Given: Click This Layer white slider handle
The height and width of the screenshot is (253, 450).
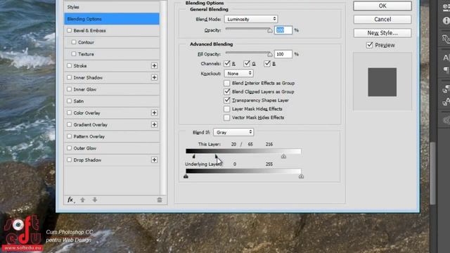Looking at the screenshot, I should point(283,156).
